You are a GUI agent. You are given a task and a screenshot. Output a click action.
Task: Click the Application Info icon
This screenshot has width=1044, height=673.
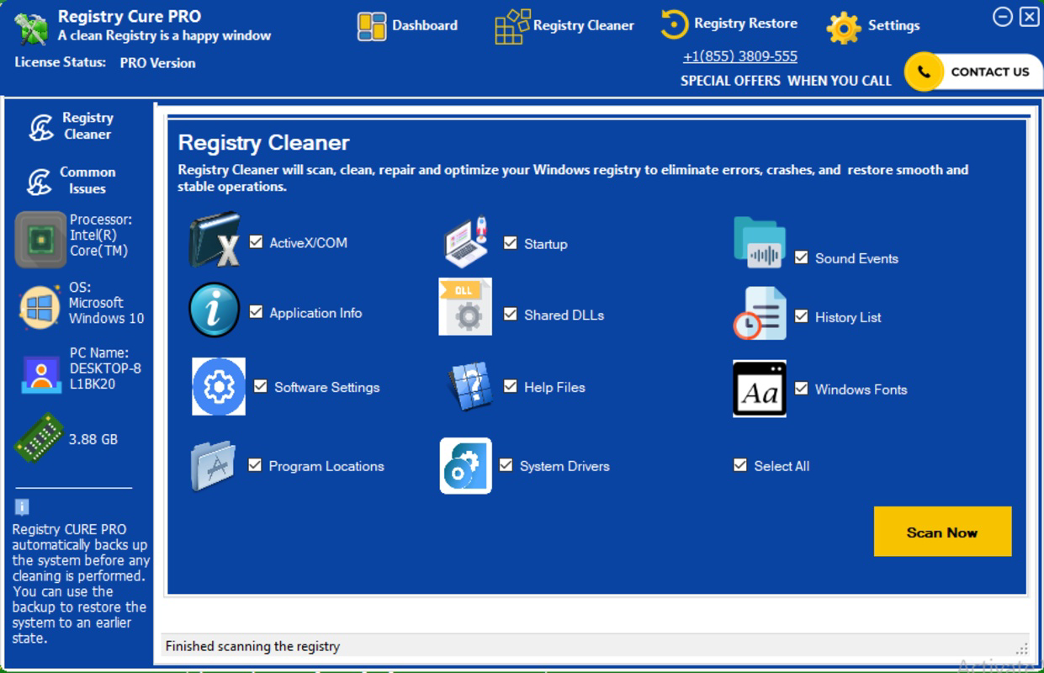(215, 310)
